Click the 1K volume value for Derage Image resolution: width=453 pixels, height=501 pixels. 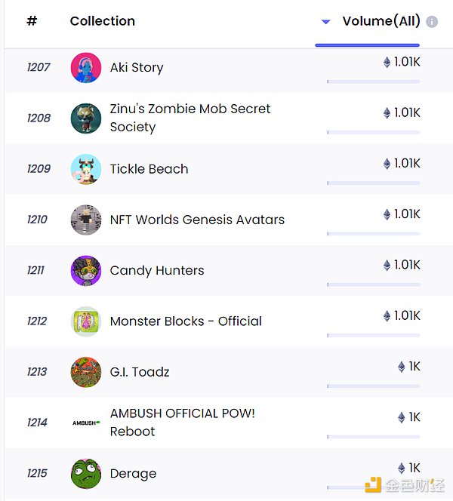pyautogui.click(x=414, y=468)
